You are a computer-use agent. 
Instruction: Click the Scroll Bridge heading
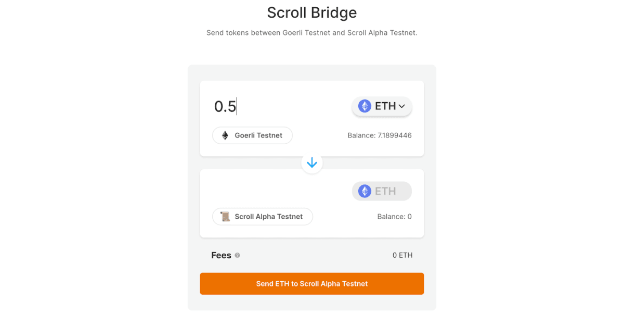tap(312, 12)
